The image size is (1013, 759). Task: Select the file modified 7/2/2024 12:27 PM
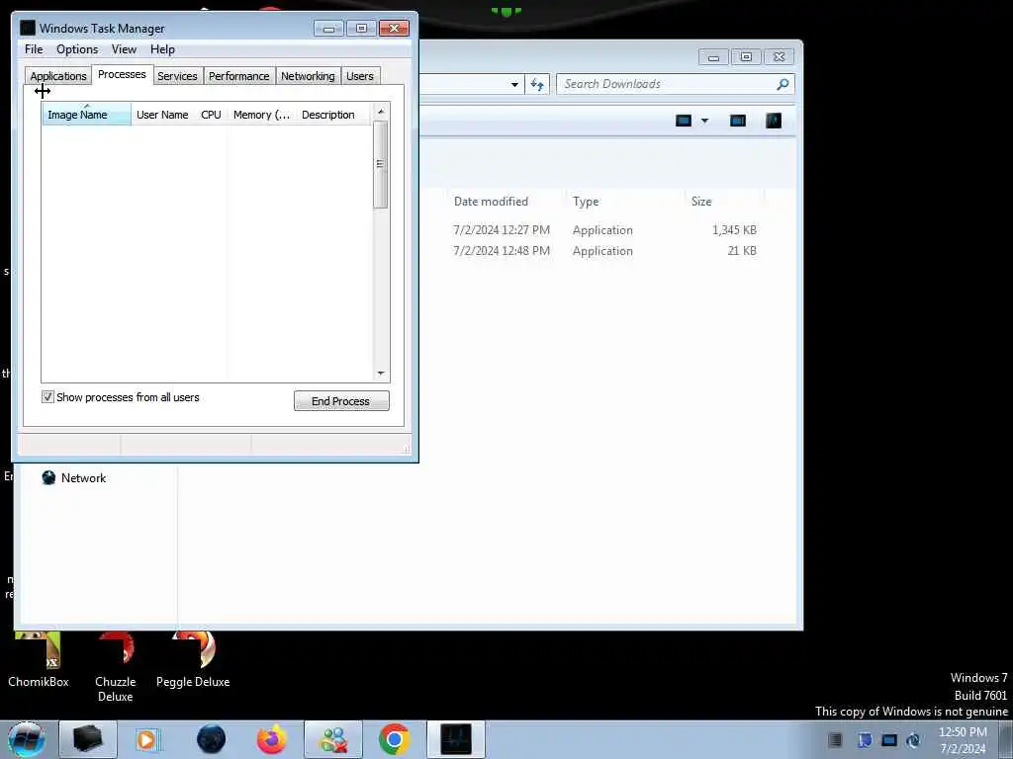[x=502, y=229]
